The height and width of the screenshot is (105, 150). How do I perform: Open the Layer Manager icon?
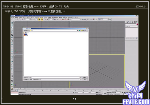click(x=88, y=19)
